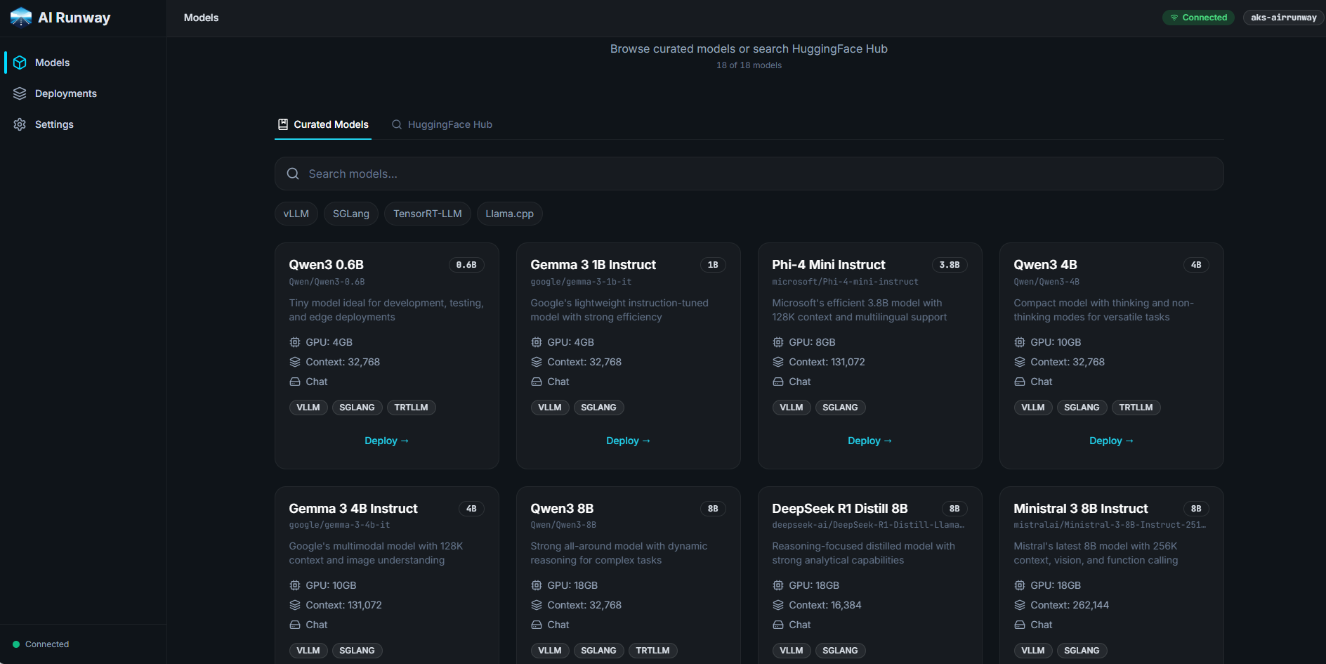Click Context layers icon on Gemma 3 1B Instruct card
Screen dimensions: 1326x664
tap(537, 362)
